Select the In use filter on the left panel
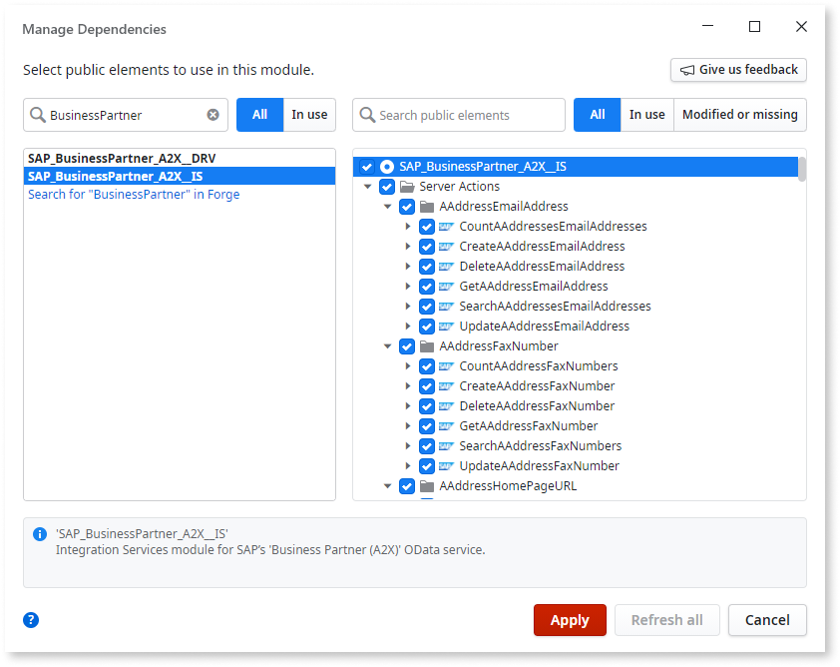This screenshot has width=840, height=667. pos(309,115)
